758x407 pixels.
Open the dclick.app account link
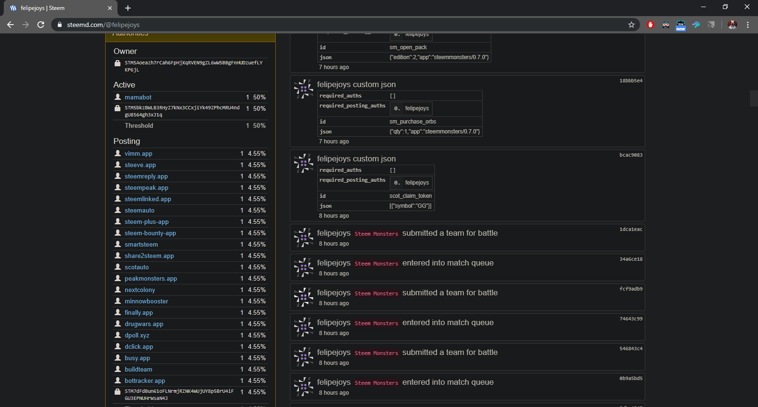coord(139,347)
